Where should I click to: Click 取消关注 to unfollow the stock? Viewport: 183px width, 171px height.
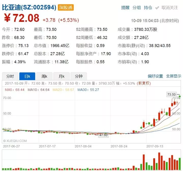[170, 8]
